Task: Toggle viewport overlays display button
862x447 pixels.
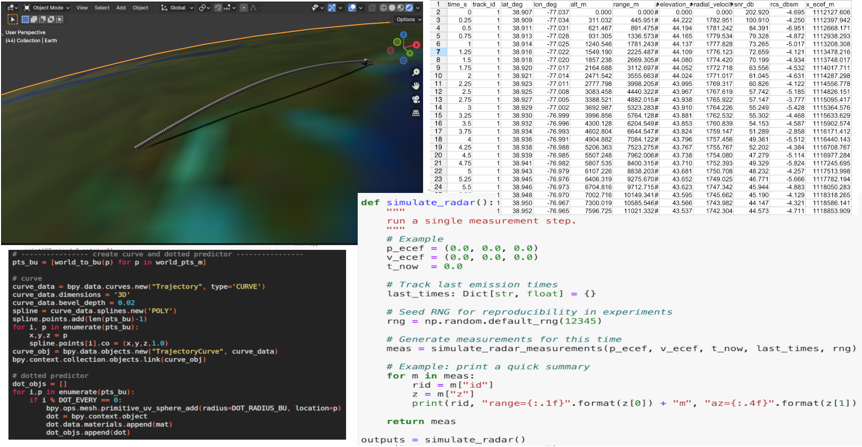Action: click(x=352, y=8)
